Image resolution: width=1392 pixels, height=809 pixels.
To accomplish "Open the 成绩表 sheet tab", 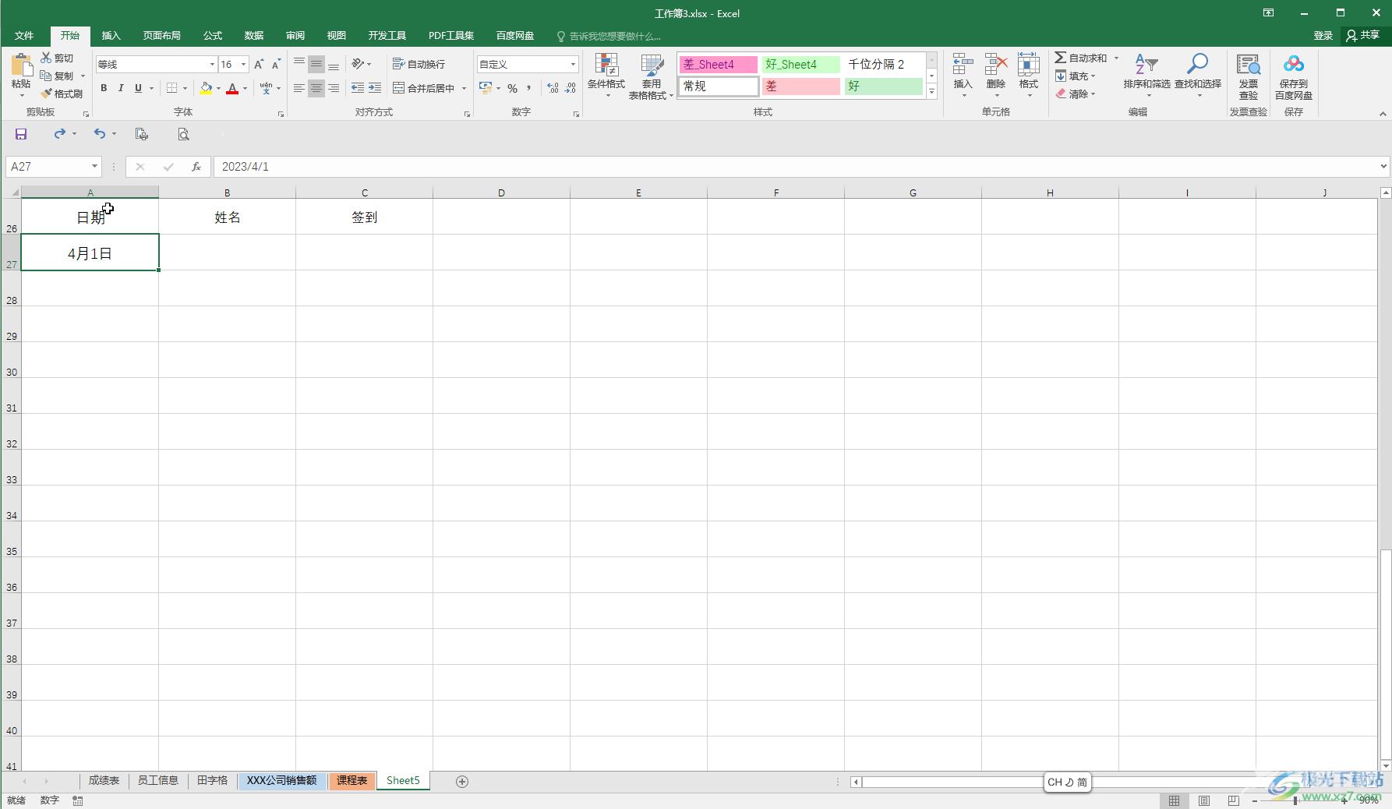I will click(x=104, y=780).
